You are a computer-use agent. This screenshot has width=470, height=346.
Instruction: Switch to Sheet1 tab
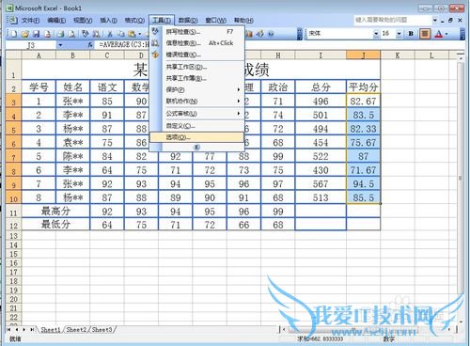(x=51, y=329)
